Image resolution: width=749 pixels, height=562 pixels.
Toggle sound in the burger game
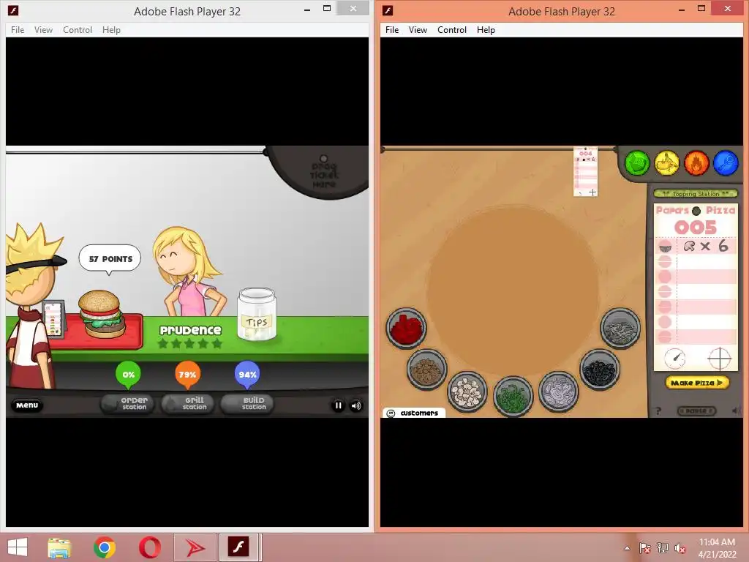pyautogui.click(x=356, y=405)
